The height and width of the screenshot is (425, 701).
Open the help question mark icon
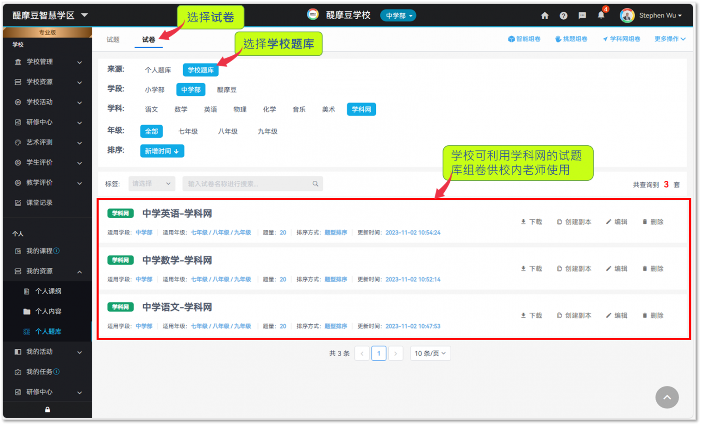(x=563, y=16)
